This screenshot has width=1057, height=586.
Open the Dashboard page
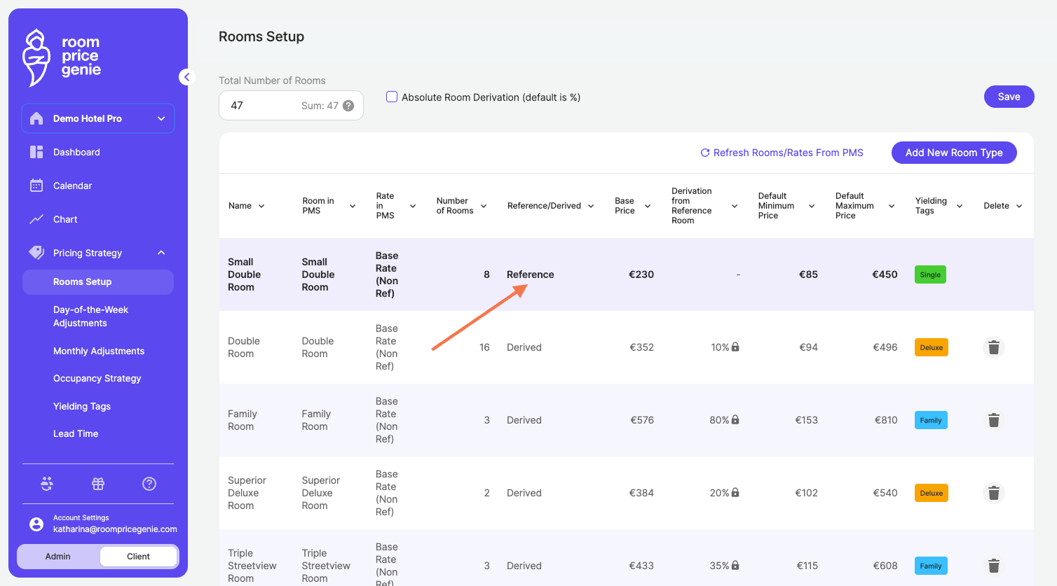(76, 152)
